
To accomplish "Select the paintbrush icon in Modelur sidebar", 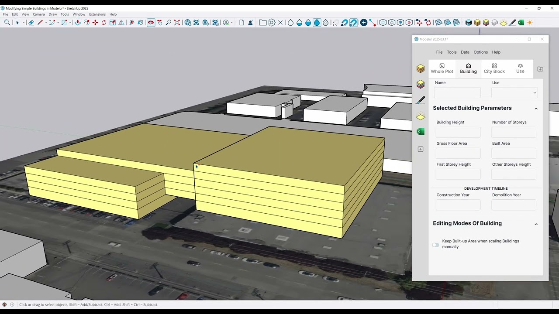I will [x=421, y=100].
